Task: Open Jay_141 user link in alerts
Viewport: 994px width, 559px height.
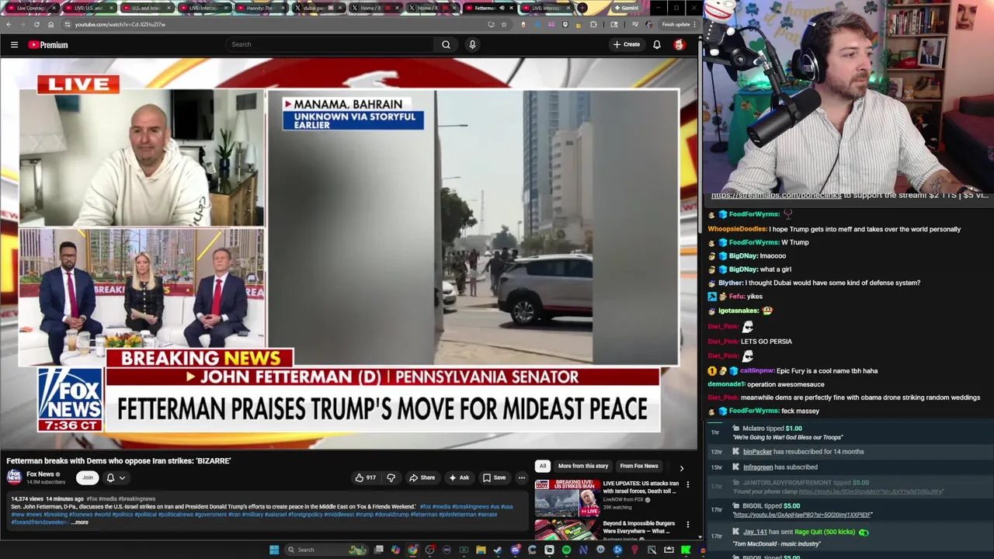Action: click(x=755, y=532)
